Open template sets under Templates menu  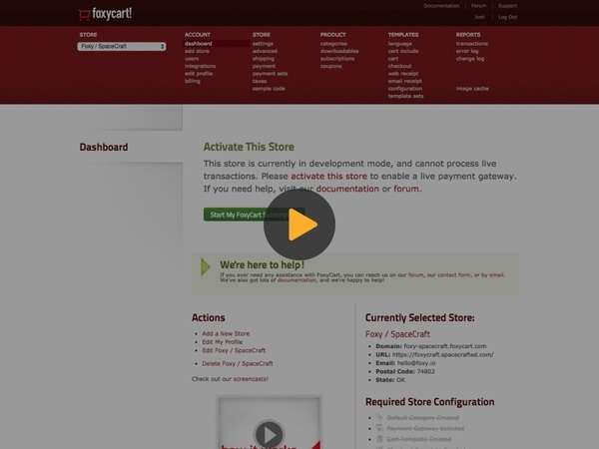405,96
